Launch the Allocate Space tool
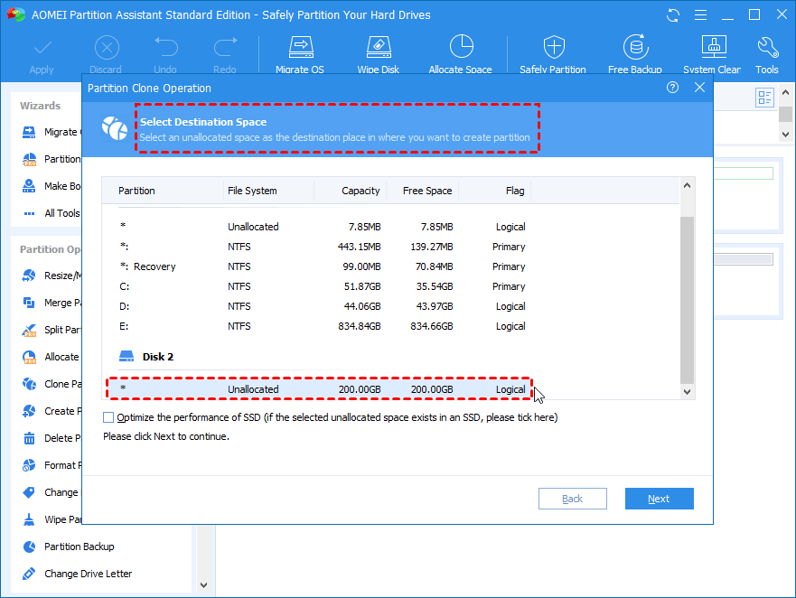 (x=460, y=53)
